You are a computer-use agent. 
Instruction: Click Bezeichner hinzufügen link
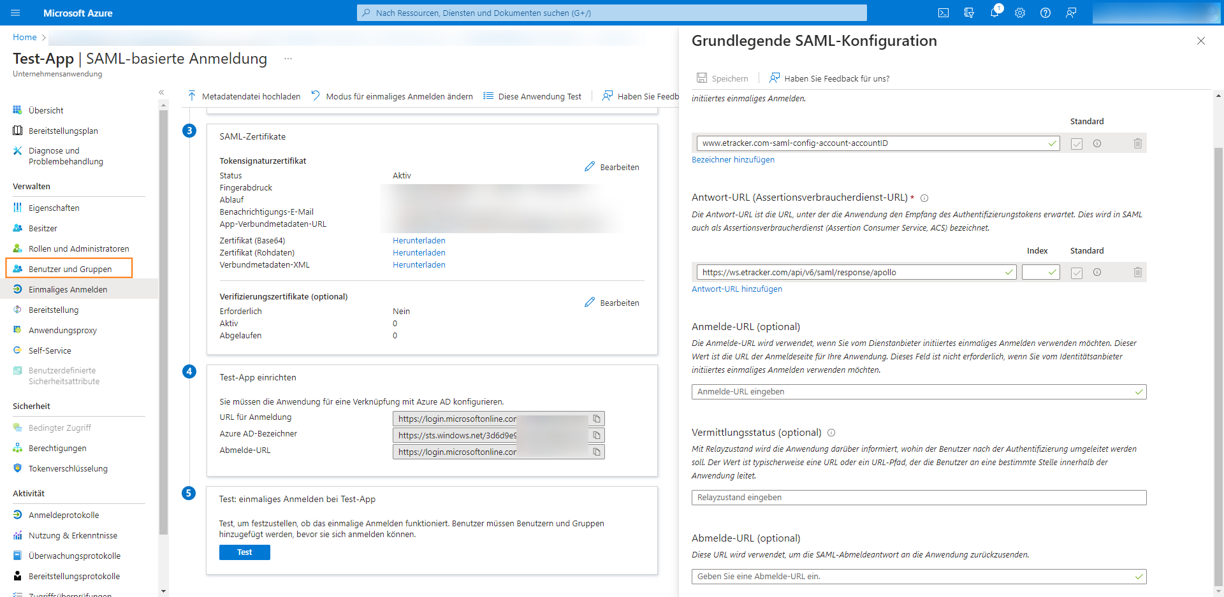pos(733,160)
